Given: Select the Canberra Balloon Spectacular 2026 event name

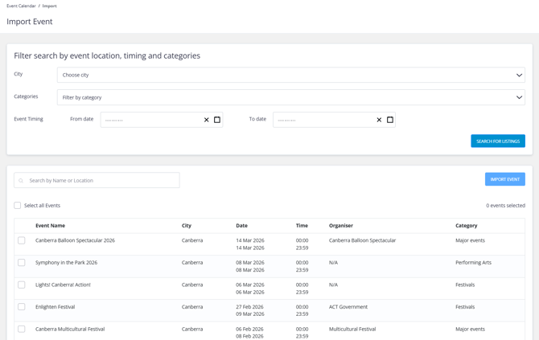Looking at the screenshot, I should coord(75,240).
